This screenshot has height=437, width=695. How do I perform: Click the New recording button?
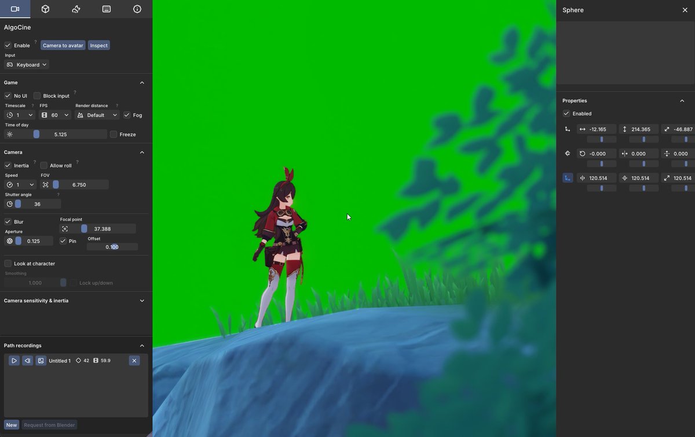(x=12, y=425)
